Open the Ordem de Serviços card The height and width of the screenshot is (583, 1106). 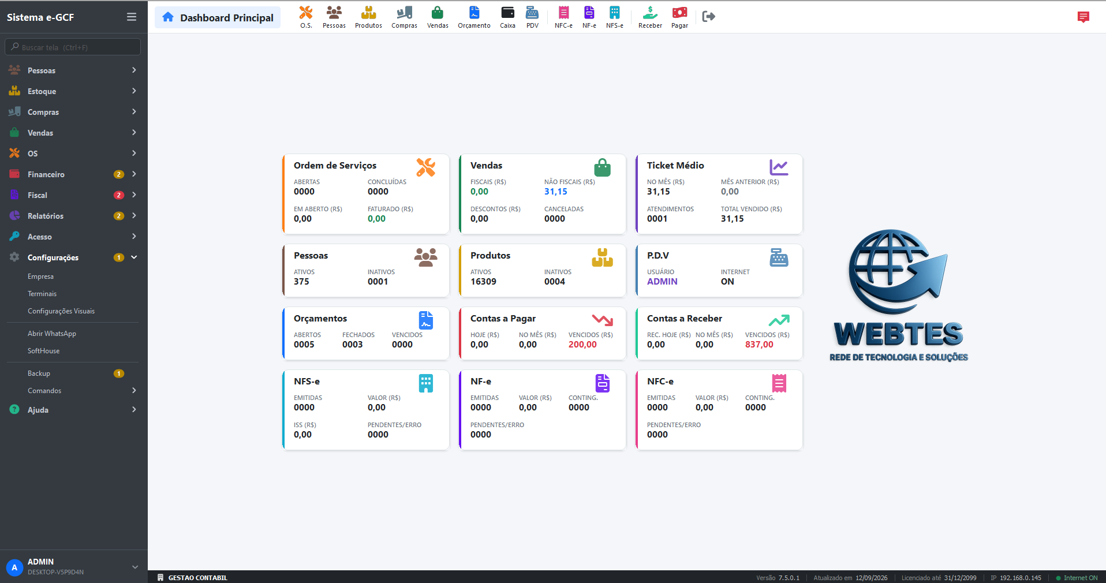point(366,194)
